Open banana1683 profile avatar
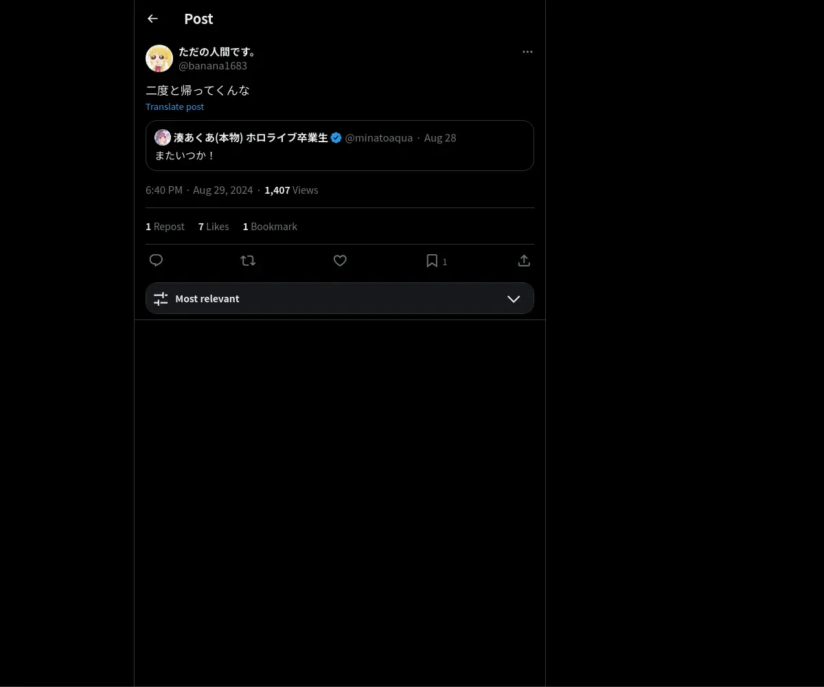Screen dimensions: 824x687 (x=159, y=58)
